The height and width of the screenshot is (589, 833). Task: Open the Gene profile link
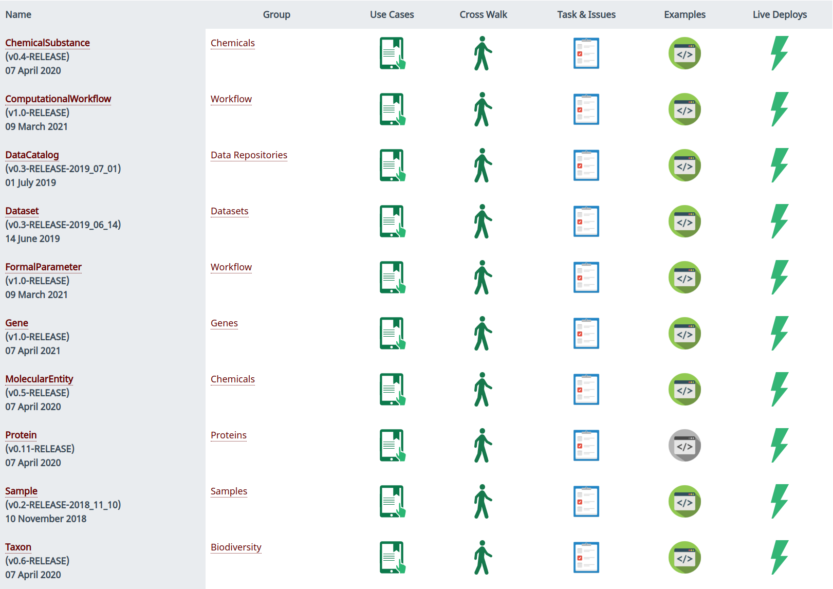point(16,323)
